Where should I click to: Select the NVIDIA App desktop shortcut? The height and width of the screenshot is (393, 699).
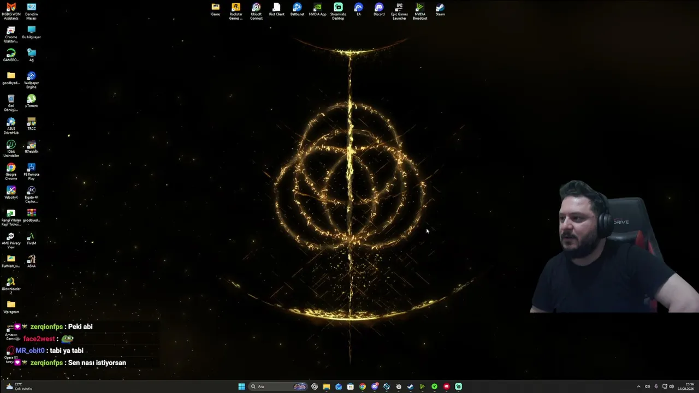[317, 10]
